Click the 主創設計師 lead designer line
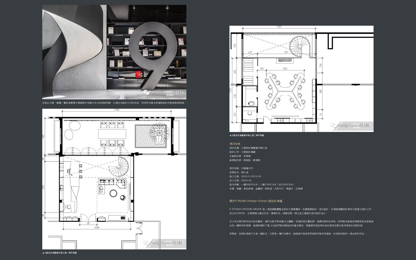 click(242, 156)
